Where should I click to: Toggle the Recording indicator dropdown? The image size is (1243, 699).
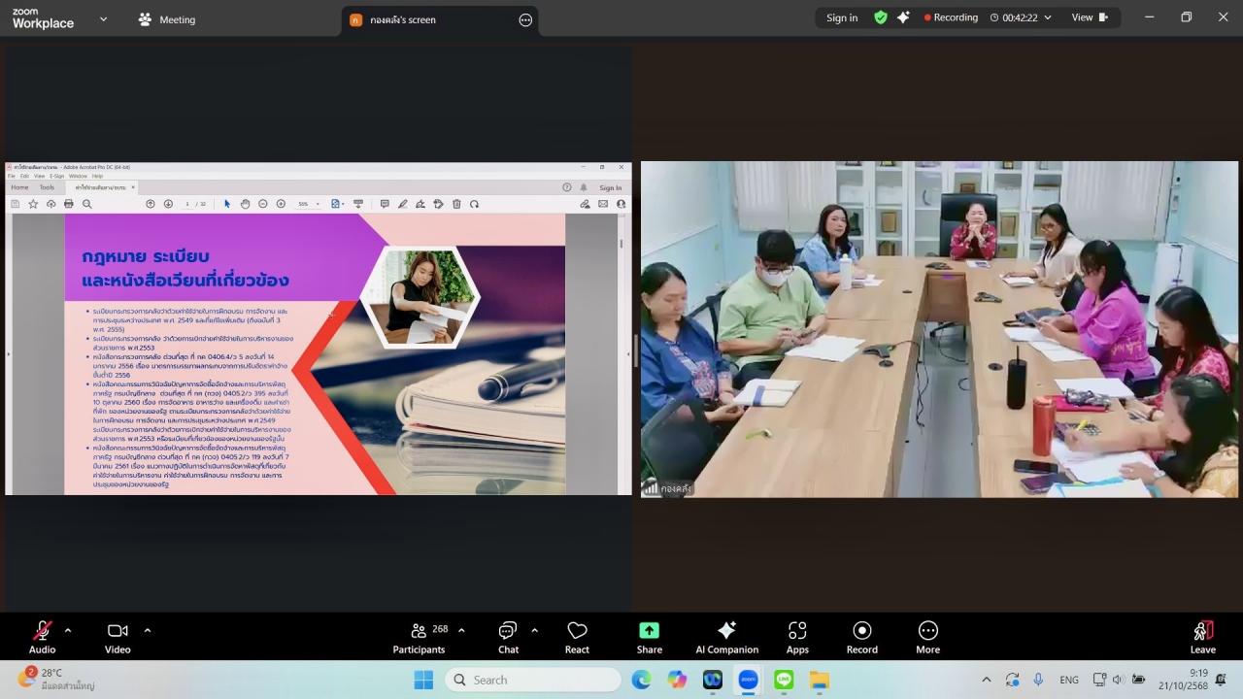coord(1047,17)
